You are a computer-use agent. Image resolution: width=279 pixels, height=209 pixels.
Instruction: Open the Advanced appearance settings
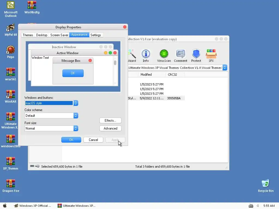click(x=110, y=128)
